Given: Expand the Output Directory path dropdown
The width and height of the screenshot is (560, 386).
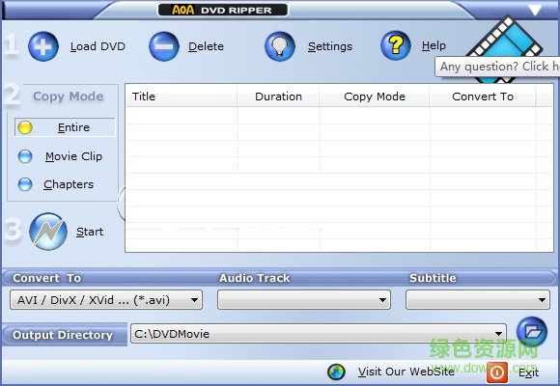Looking at the screenshot, I should tap(498, 334).
